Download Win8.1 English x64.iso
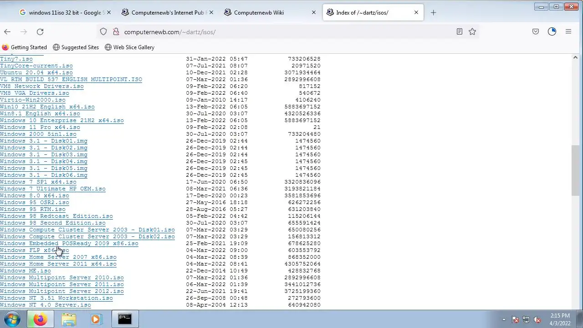The width and height of the screenshot is (583, 328). pos(40,113)
